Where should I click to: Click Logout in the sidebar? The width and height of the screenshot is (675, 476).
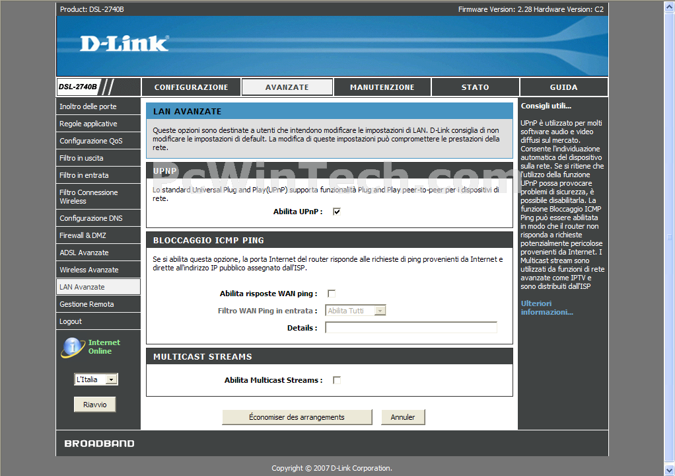[x=98, y=321]
